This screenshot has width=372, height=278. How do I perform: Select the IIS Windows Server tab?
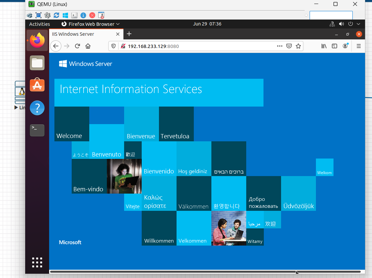(x=86, y=34)
